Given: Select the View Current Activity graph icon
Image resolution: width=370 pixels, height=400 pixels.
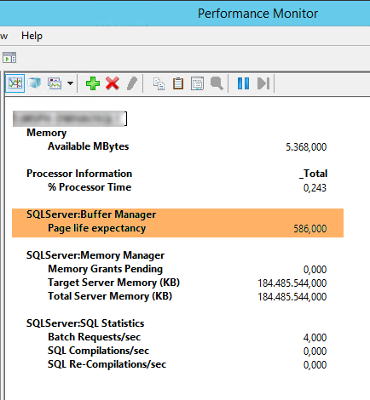Looking at the screenshot, I should point(15,83).
